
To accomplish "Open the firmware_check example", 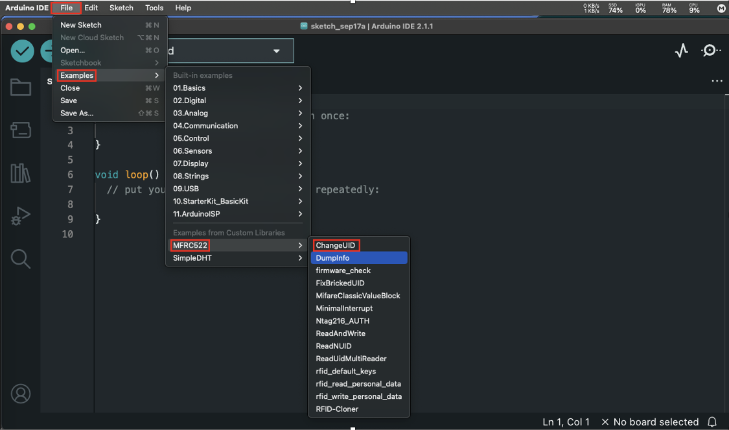I will [359, 270].
